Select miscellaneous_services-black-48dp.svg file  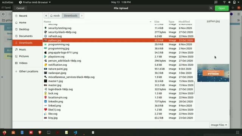click(118, 77)
